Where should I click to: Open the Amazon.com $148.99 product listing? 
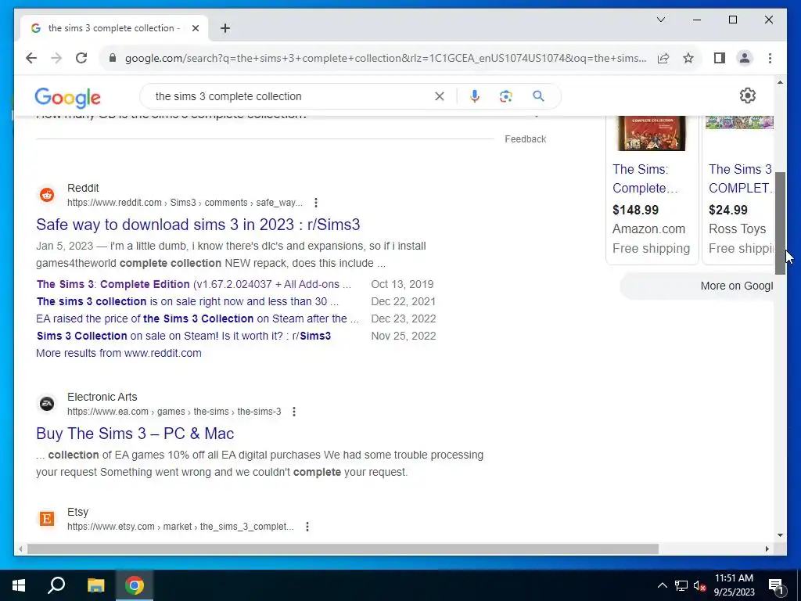pyautogui.click(x=652, y=189)
